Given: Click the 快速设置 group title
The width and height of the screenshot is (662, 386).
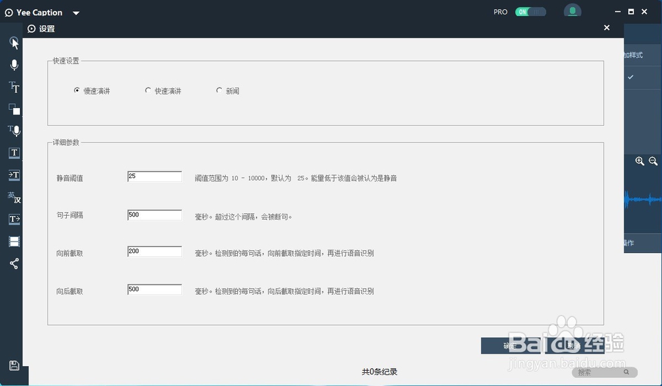Looking at the screenshot, I should pyautogui.click(x=66, y=61).
